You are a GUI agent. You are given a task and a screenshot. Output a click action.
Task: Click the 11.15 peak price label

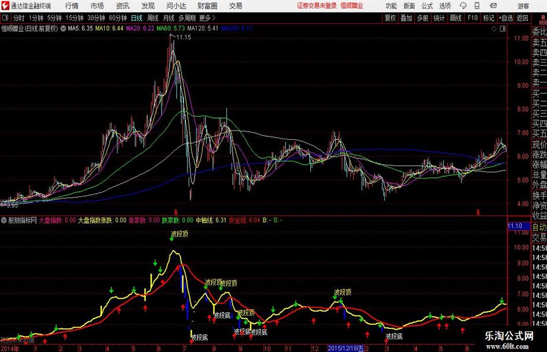pyautogui.click(x=183, y=37)
